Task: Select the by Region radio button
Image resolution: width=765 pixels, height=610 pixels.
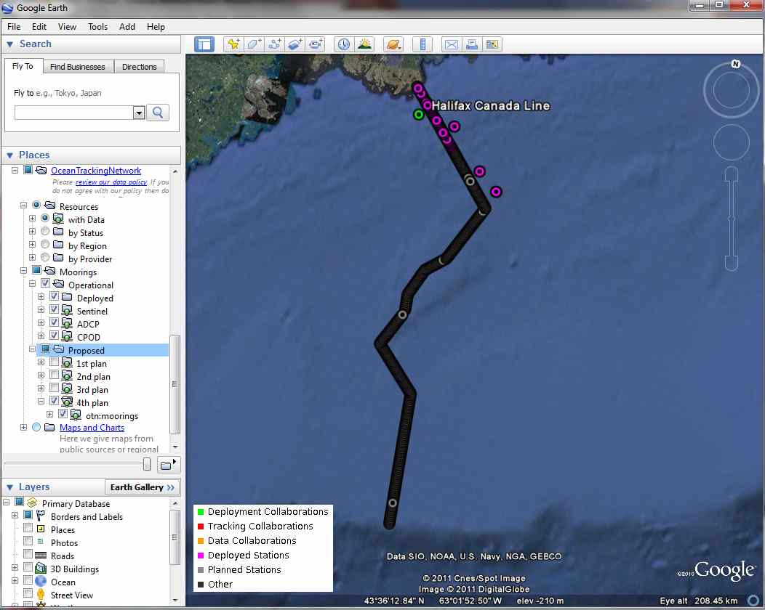Action: click(46, 245)
